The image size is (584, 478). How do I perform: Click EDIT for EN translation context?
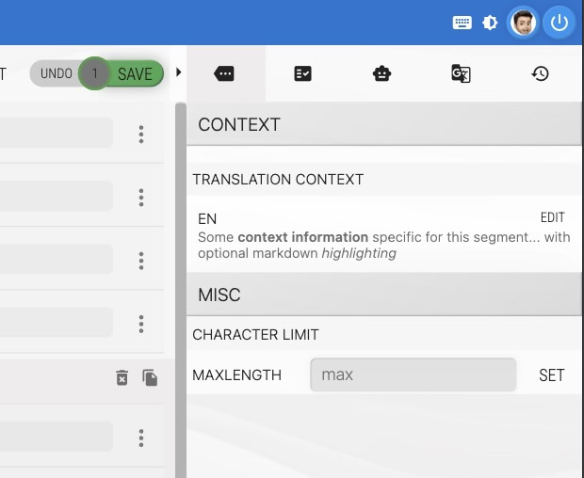click(x=552, y=217)
